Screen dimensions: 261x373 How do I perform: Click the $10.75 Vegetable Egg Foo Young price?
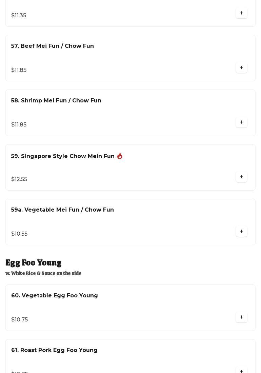(x=20, y=320)
